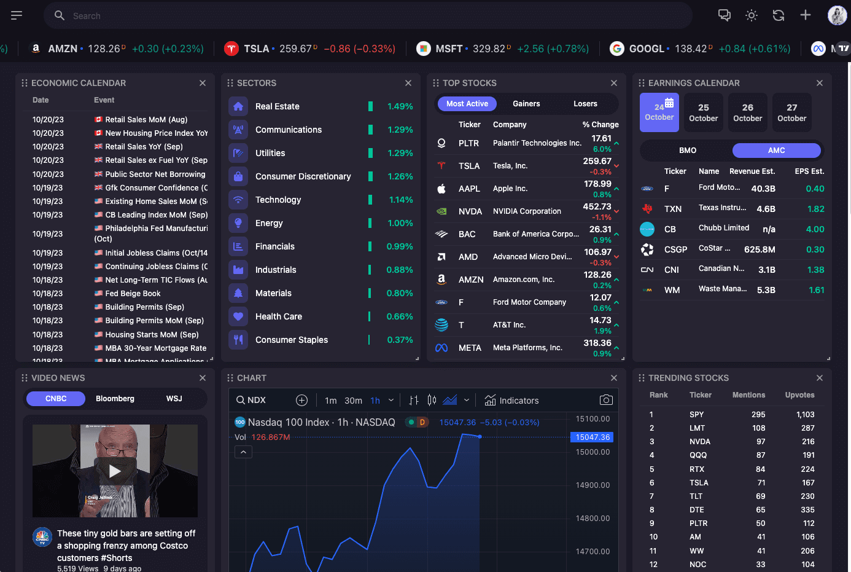Image resolution: width=851 pixels, height=572 pixels.
Task: Open the MSFT quote in the ticker tape
Action: click(502, 49)
